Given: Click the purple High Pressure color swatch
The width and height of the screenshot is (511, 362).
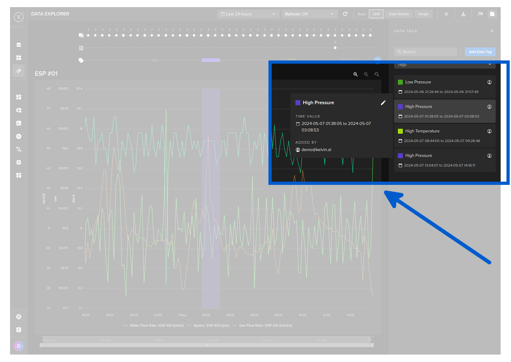Looking at the screenshot, I should 298,103.
